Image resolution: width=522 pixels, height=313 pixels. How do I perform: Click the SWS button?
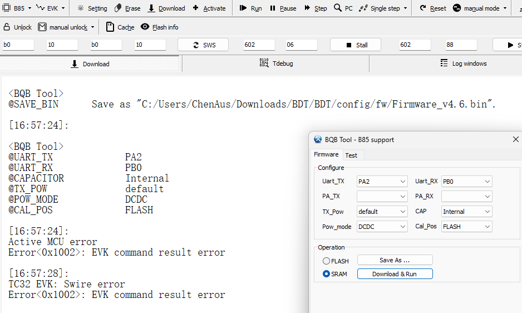[203, 45]
